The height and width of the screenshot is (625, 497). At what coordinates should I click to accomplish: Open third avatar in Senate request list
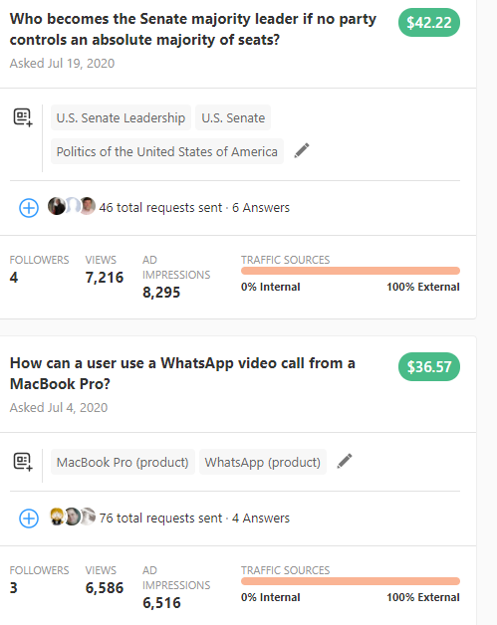(88, 206)
